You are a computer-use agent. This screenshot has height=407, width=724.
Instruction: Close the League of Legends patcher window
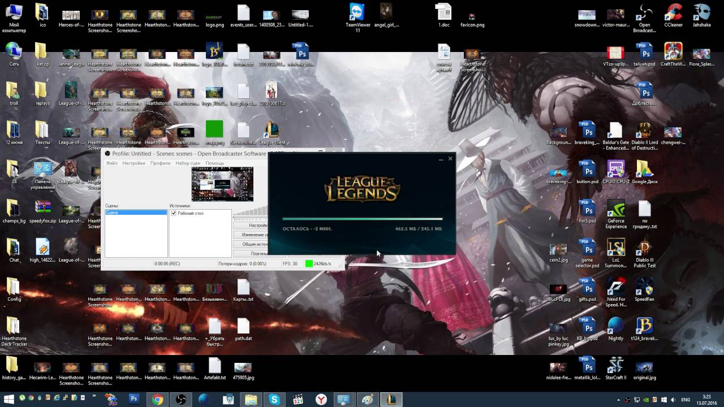click(450, 159)
